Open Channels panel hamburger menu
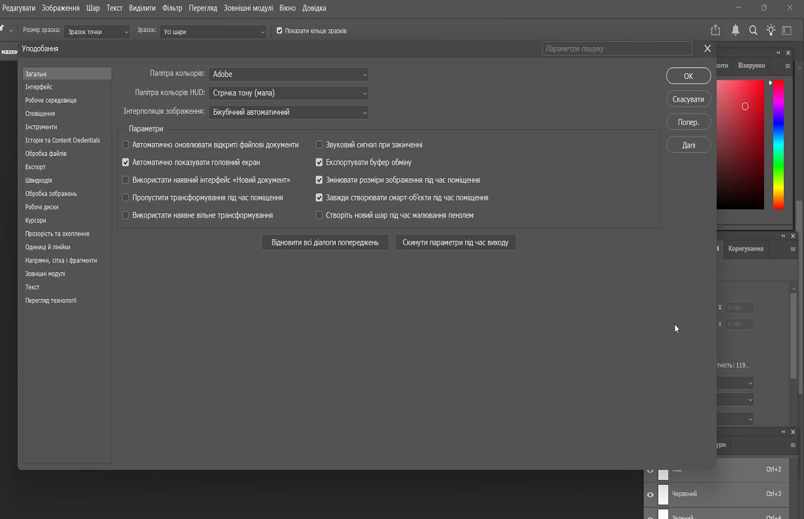804x519 pixels. click(793, 445)
